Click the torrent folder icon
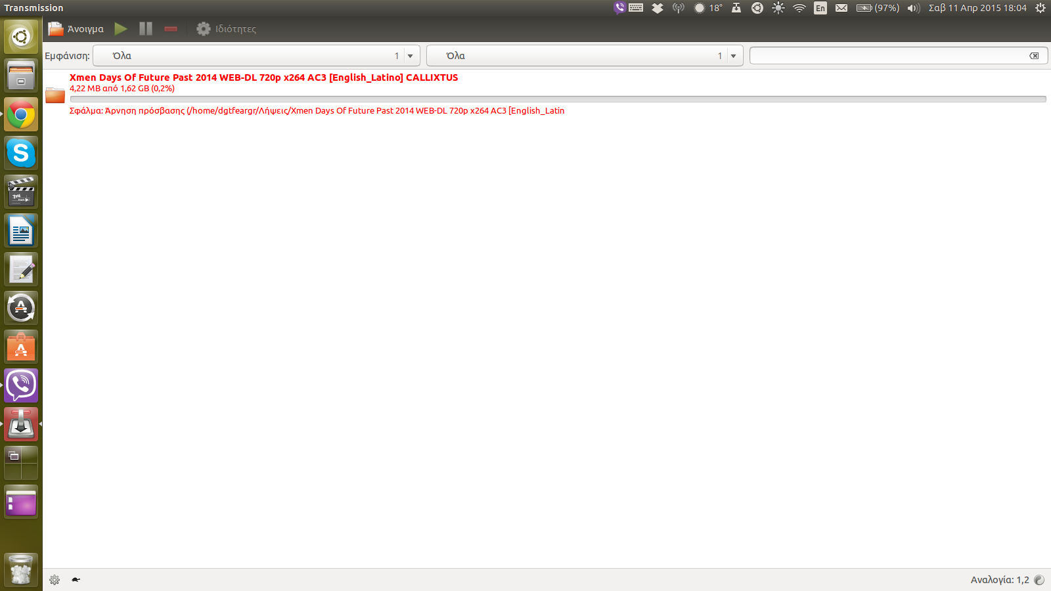 point(55,95)
